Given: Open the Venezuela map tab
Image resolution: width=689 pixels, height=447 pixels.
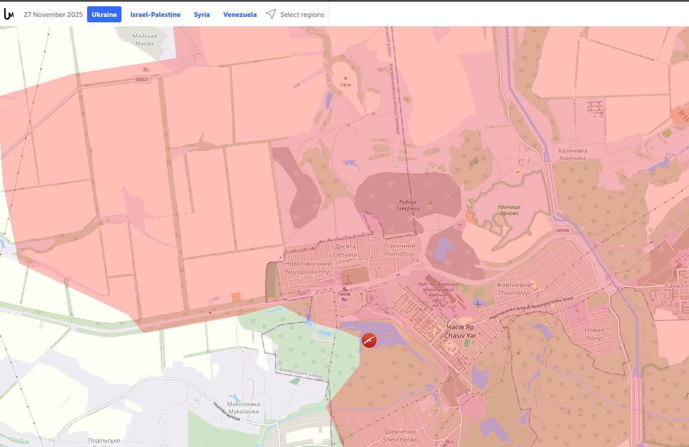Looking at the screenshot, I should [240, 14].
